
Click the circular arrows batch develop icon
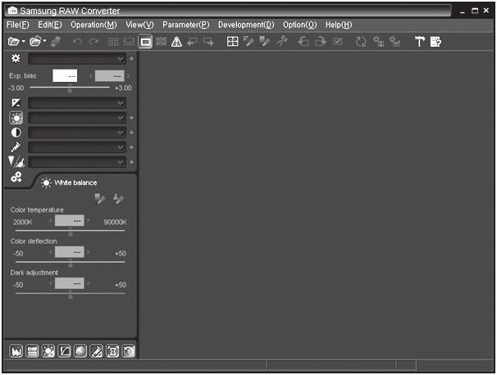(361, 42)
